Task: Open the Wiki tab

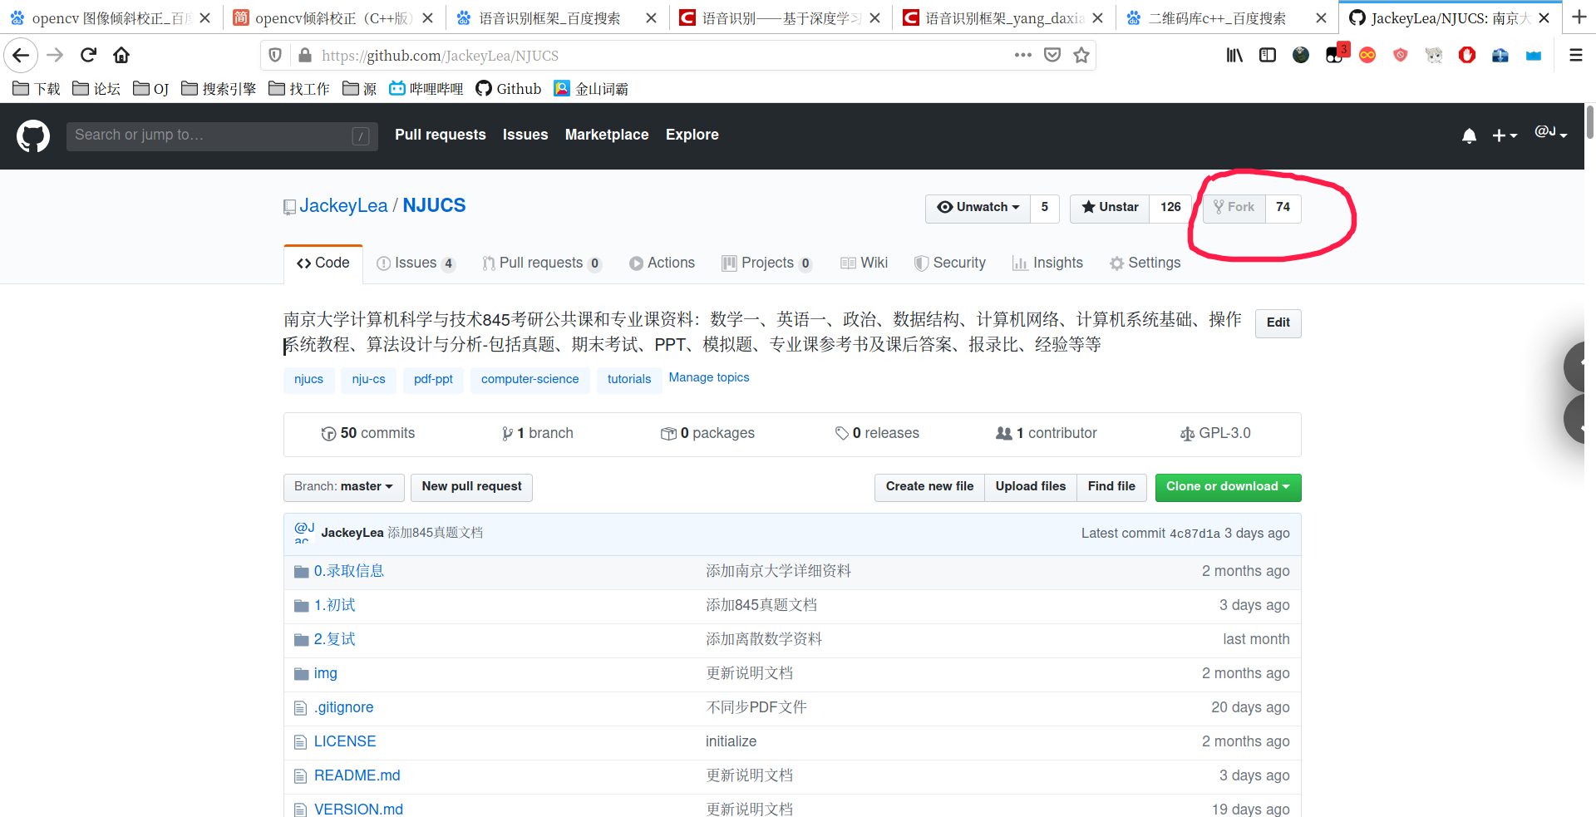Action: tap(864, 263)
